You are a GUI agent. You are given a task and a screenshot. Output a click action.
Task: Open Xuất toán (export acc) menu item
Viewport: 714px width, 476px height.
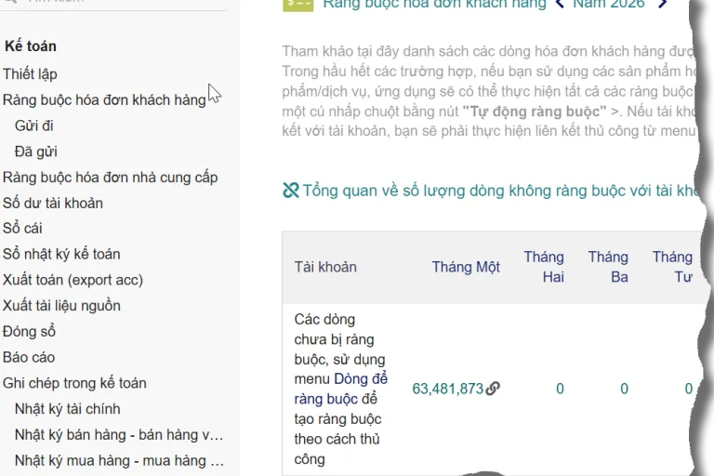coord(73,280)
